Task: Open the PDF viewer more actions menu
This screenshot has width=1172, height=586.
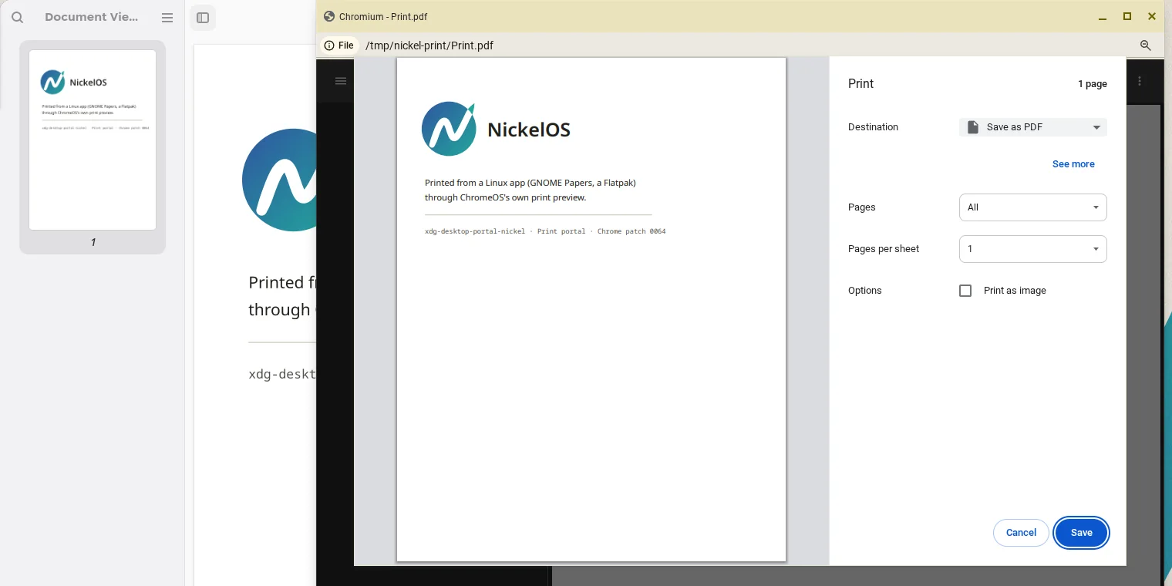Action: (x=1140, y=81)
